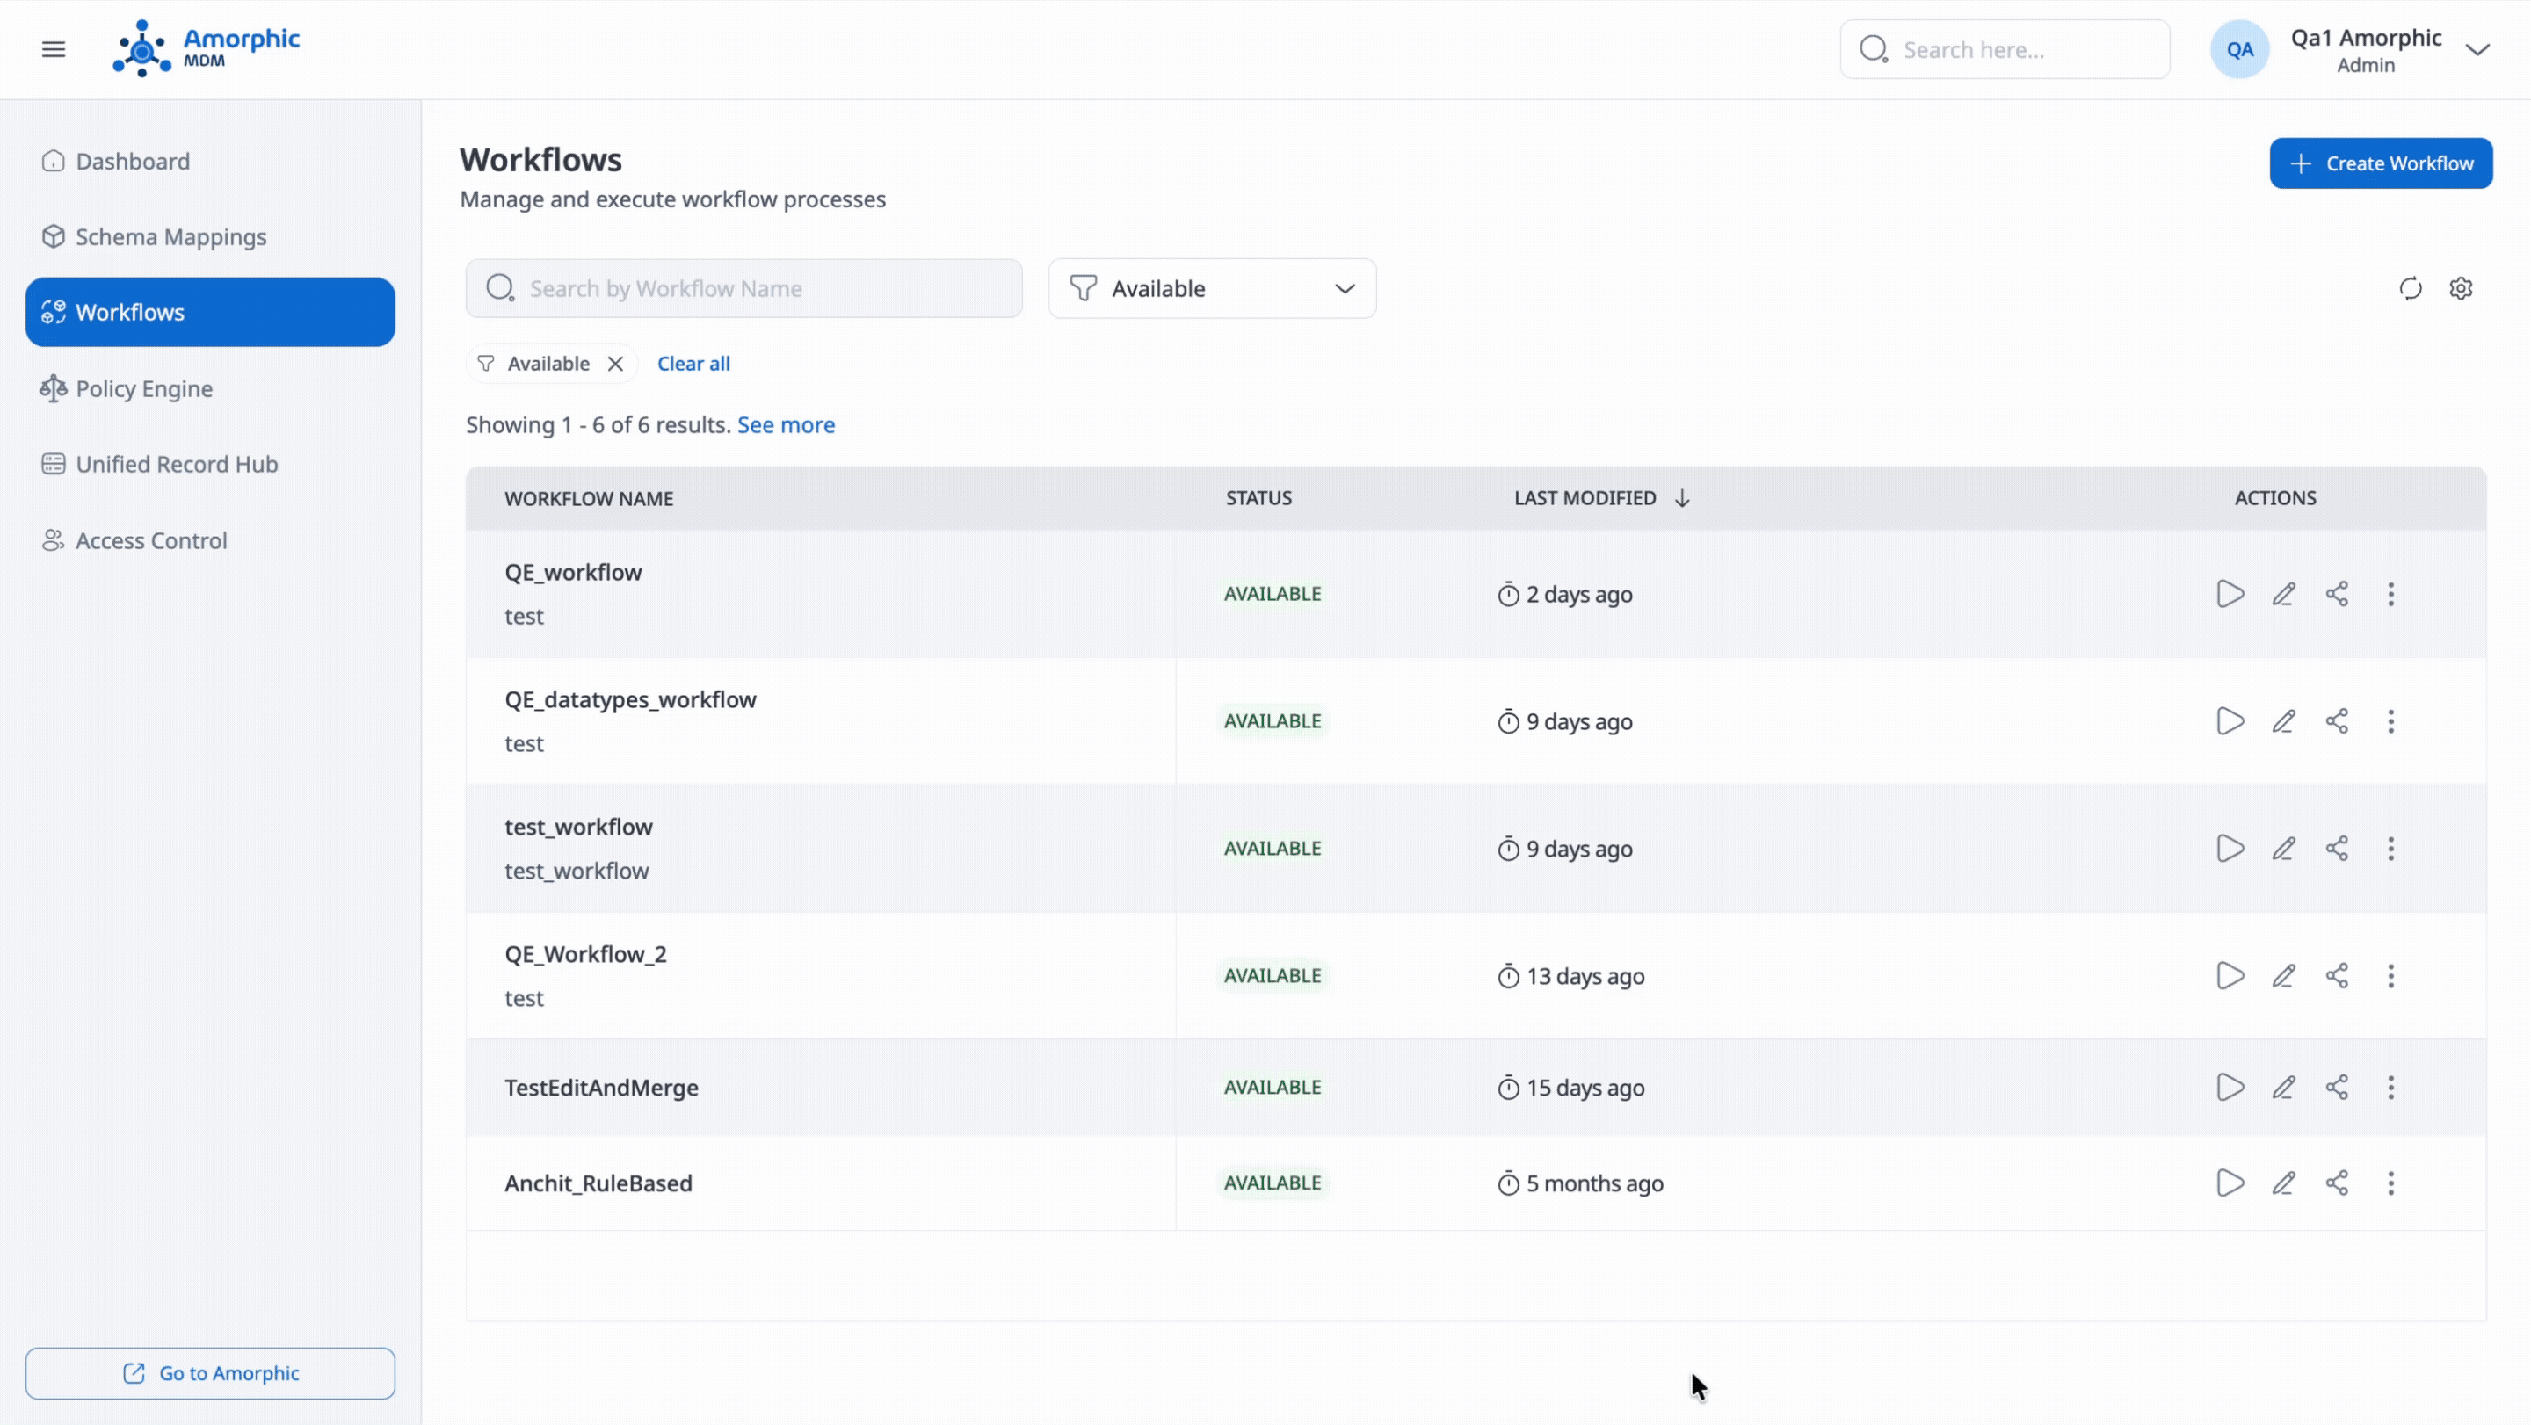Viewport: 2531px width, 1425px height.
Task: Share Anchit_RuleBased workflow
Action: pos(2338,1183)
